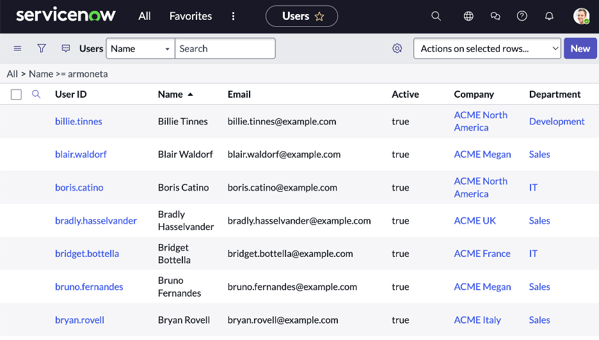The width and height of the screenshot is (599, 340).
Task: Open the boris.catino user record
Action: coord(79,188)
